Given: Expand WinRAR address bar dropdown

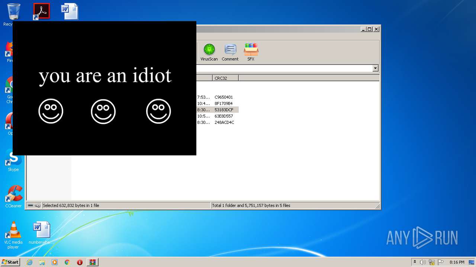Looking at the screenshot, I should 375,68.
